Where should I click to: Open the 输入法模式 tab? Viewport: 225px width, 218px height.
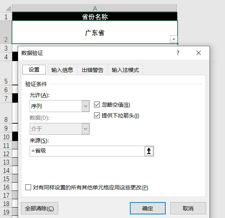pos(125,70)
